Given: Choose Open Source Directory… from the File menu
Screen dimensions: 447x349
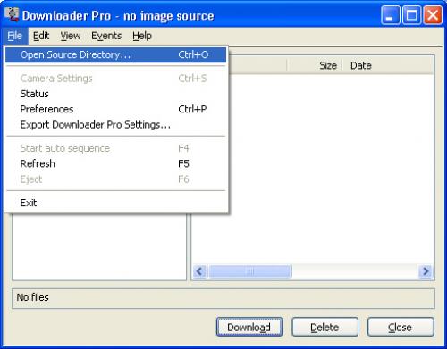Looking at the screenshot, I should (x=116, y=54).
